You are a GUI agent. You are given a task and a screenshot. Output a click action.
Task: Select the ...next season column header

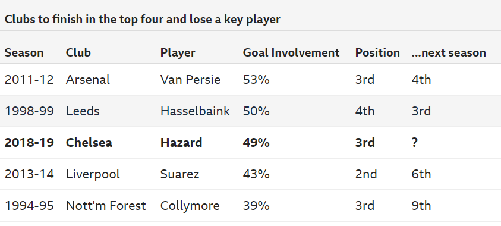pos(449,53)
